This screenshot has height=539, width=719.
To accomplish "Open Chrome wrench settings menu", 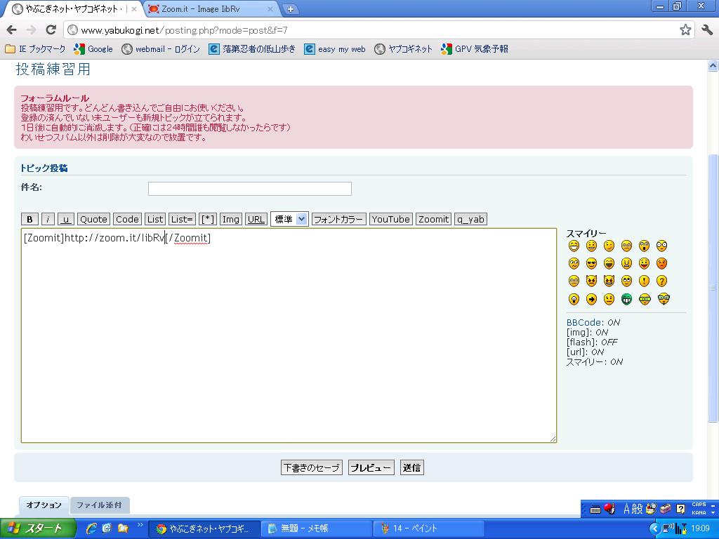I will point(706,30).
